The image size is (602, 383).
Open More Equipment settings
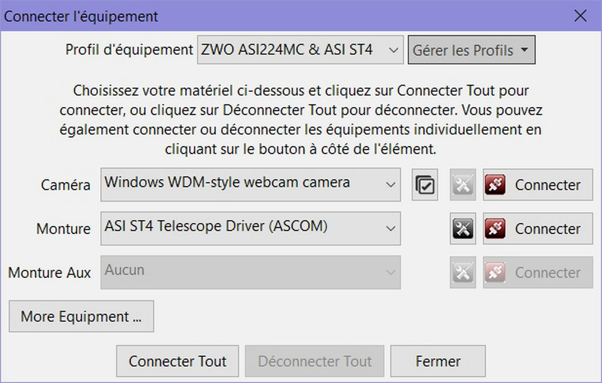pos(81,316)
